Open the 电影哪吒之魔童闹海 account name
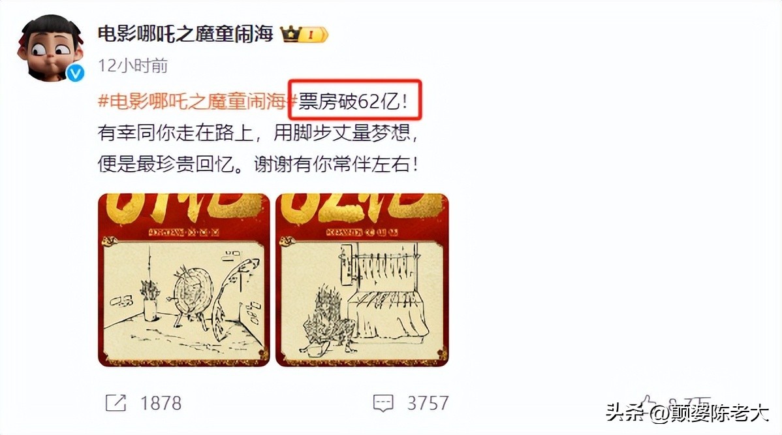782x435 pixels. coord(185,34)
